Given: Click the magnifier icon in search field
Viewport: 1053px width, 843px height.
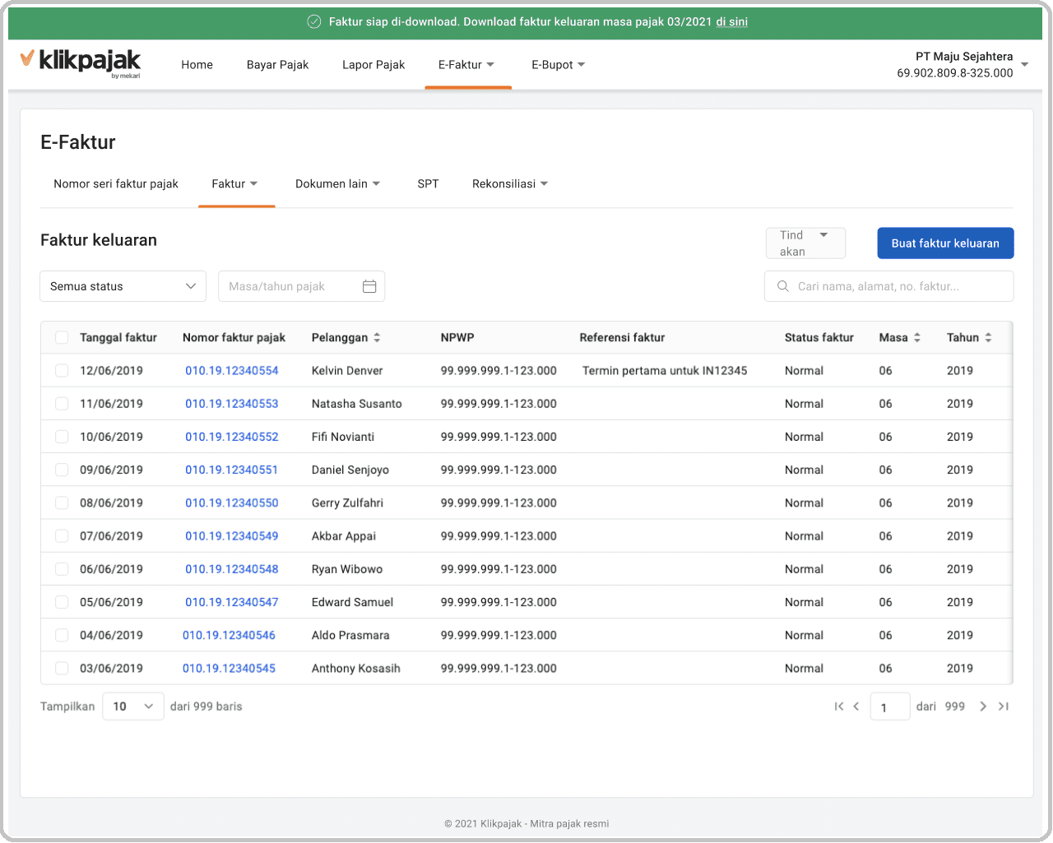Looking at the screenshot, I should [x=782, y=285].
